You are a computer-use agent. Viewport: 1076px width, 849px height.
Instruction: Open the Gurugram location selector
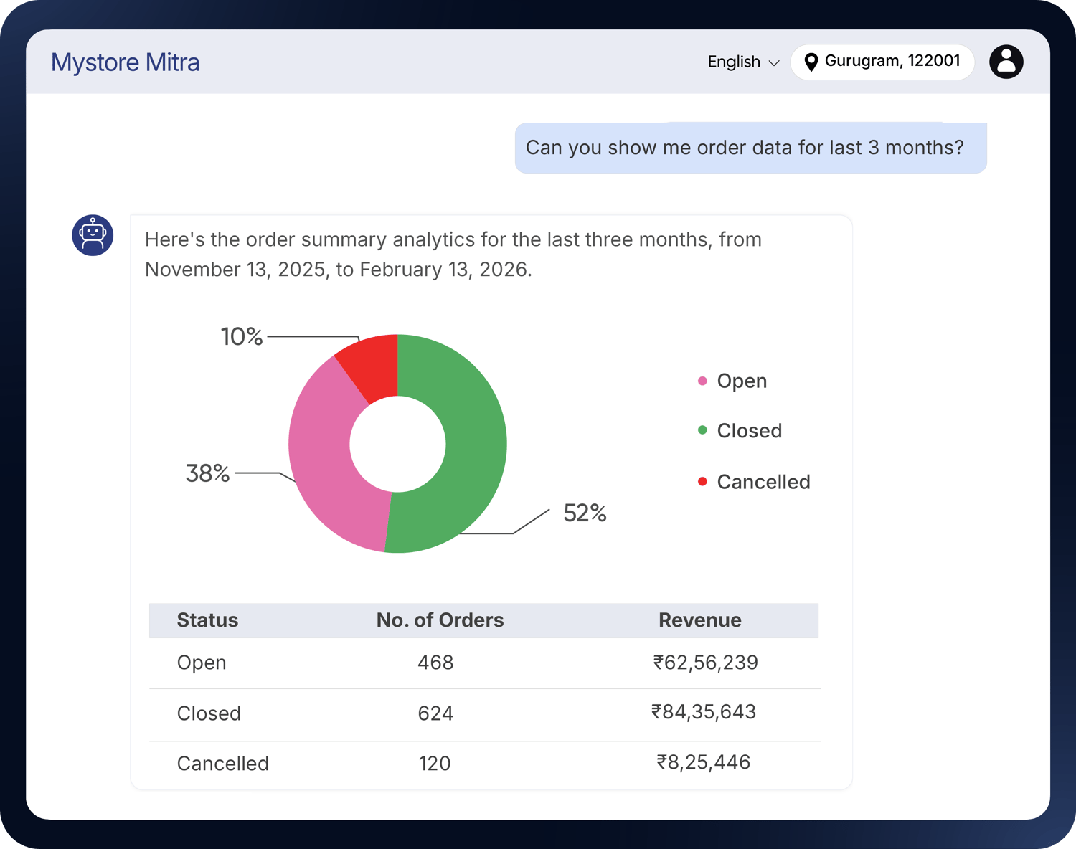[x=882, y=62]
